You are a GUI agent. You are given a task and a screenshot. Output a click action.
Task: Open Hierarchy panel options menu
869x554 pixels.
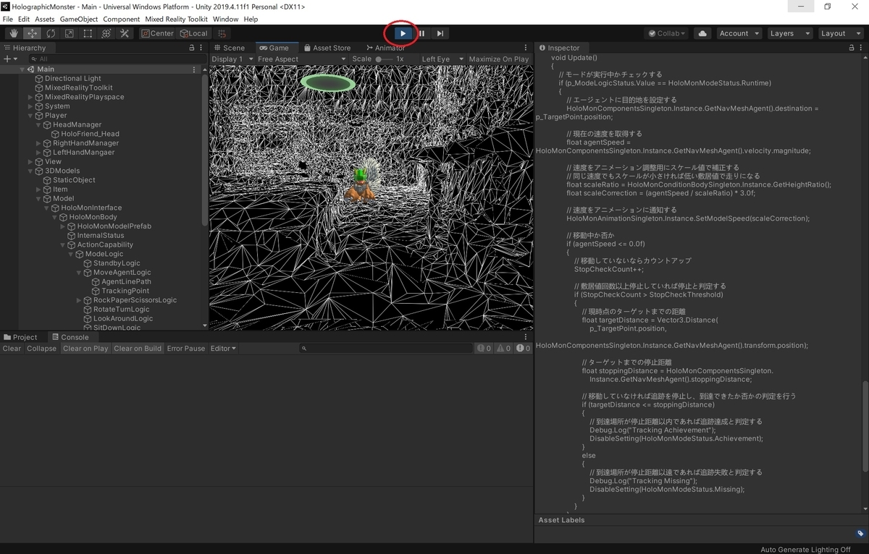coord(202,48)
